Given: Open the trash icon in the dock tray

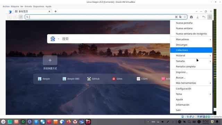Looking at the screenshot, I should [212, 122].
